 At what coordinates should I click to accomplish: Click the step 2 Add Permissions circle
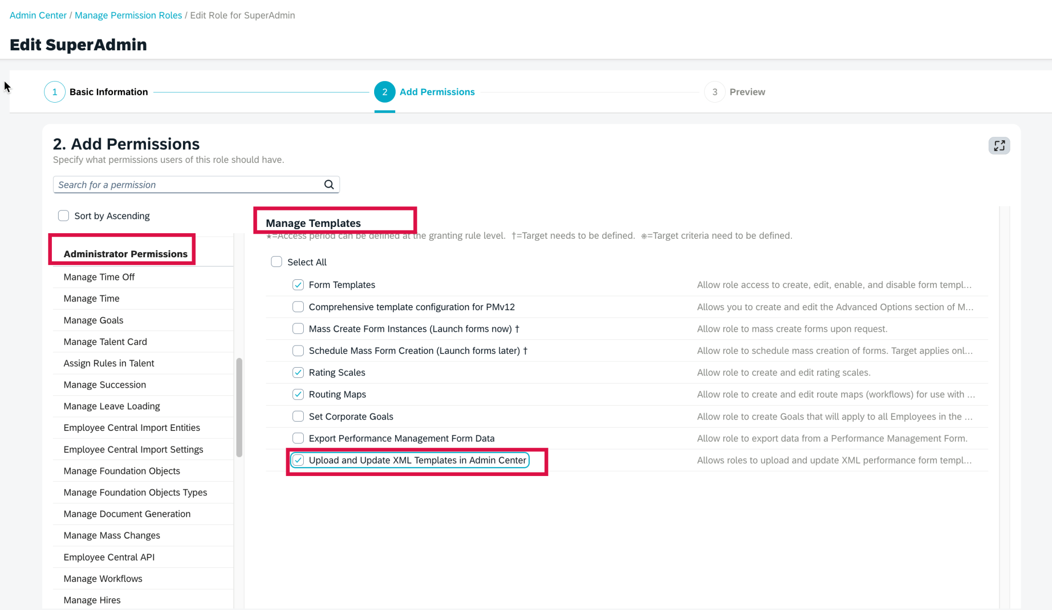[x=384, y=91]
